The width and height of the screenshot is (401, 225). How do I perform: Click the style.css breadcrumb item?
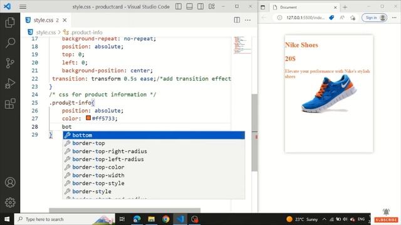tap(46, 32)
